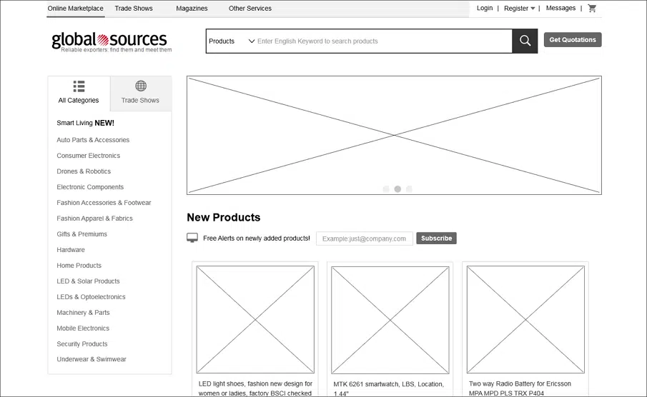The width and height of the screenshot is (647, 397).
Task: Click the Trade Shows globe icon
Action: (x=141, y=86)
